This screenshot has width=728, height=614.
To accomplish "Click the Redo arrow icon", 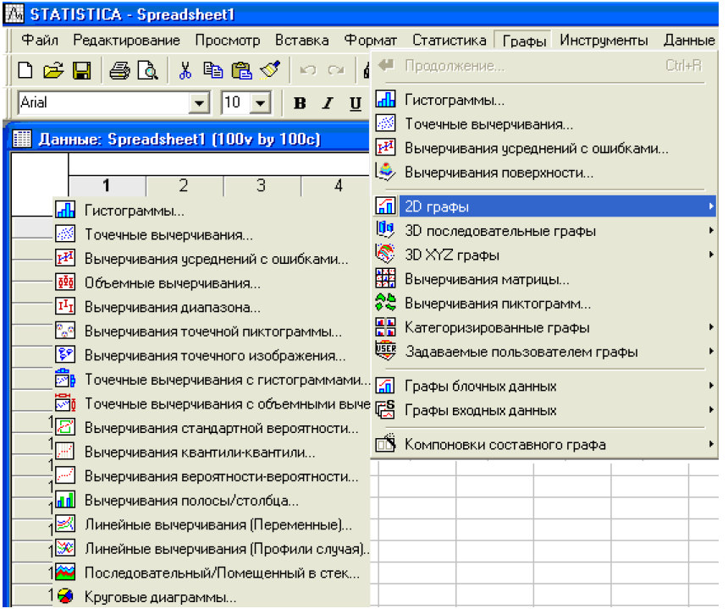I will tap(336, 70).
